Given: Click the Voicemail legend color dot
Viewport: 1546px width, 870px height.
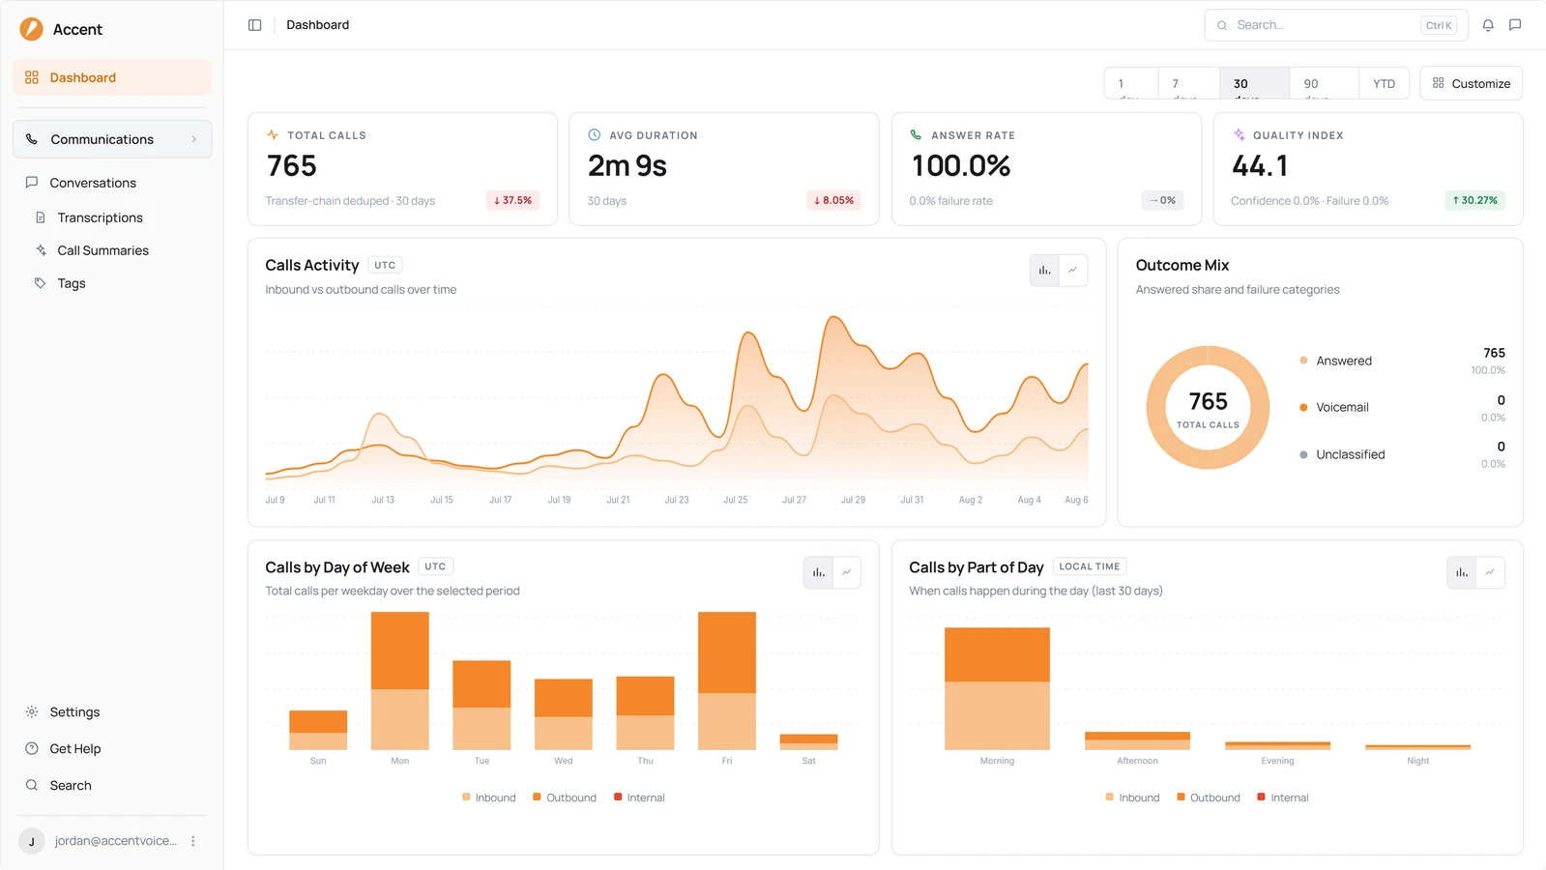Looking at the screenshot, I should 1303,407.
